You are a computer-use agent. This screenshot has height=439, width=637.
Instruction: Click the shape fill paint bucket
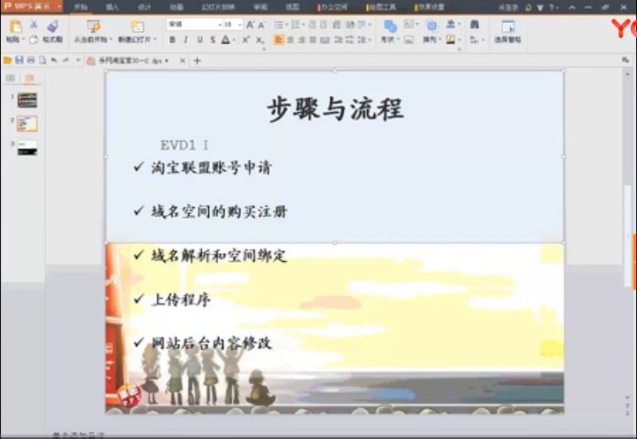[x=451, y=25]
